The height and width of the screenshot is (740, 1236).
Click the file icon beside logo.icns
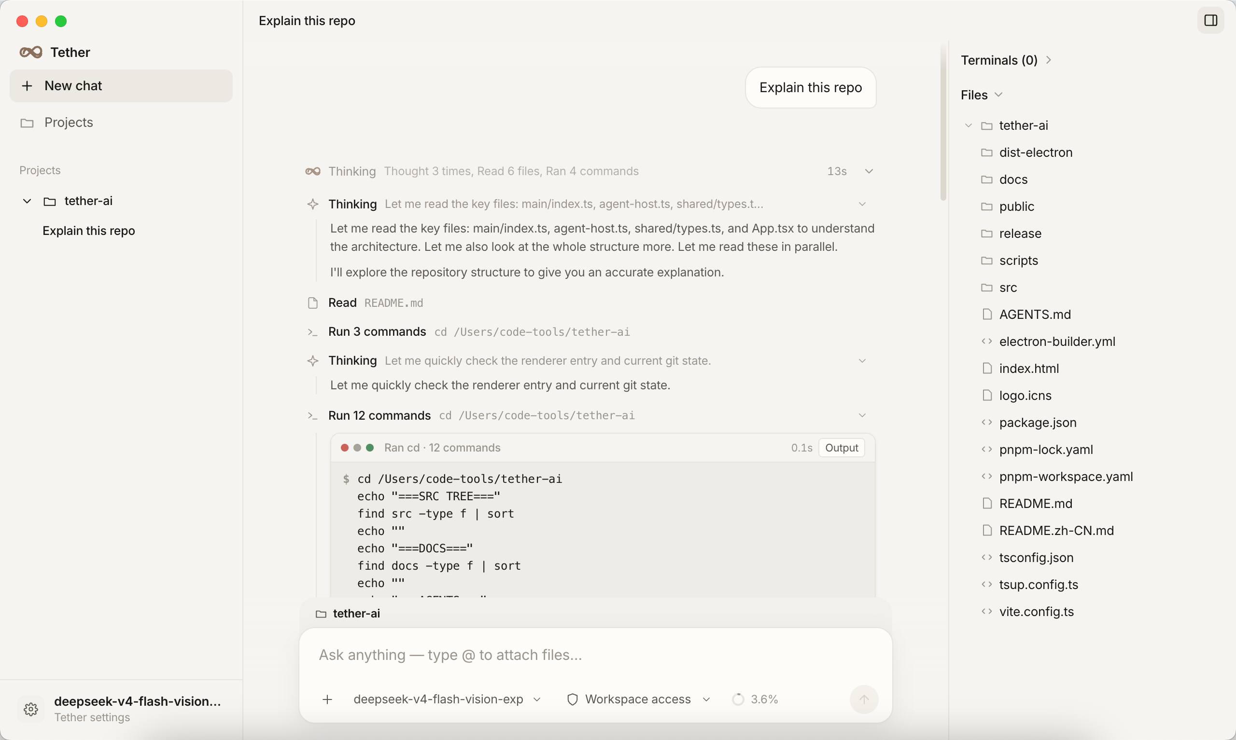click(986, 396)
